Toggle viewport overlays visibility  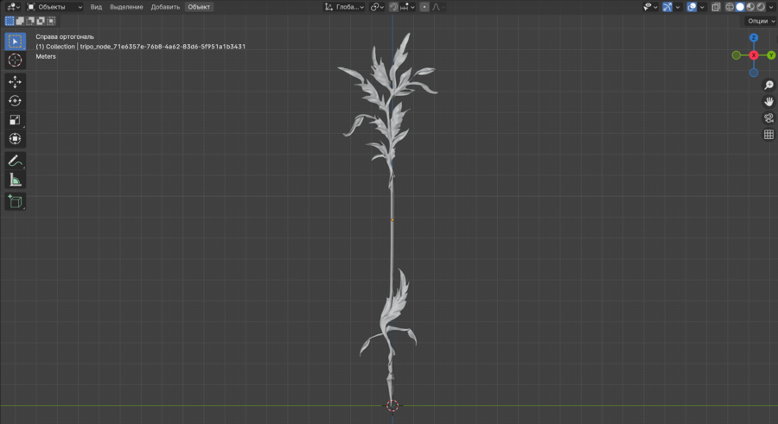click(x=692, y=7)
